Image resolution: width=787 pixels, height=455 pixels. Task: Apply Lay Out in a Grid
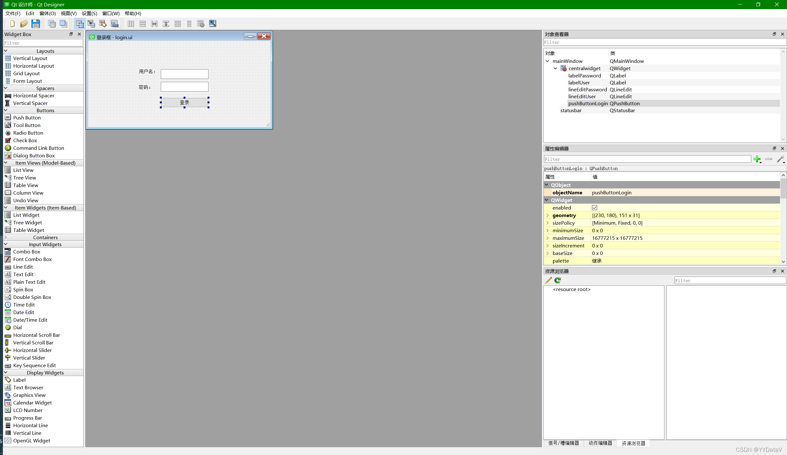178,23
